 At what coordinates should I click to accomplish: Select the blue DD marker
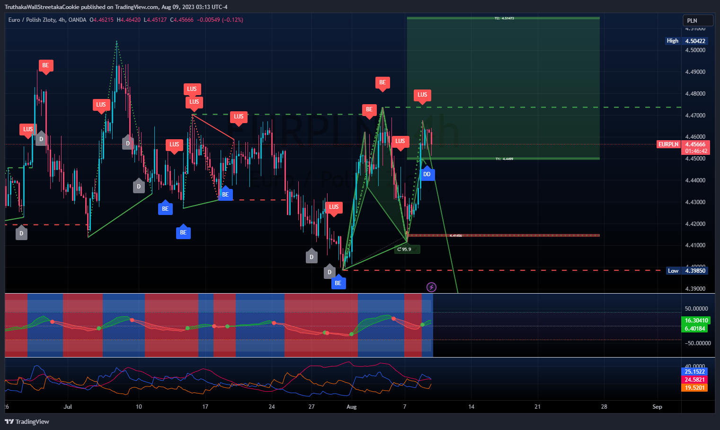pyautogui.click(x=427, y=174)
